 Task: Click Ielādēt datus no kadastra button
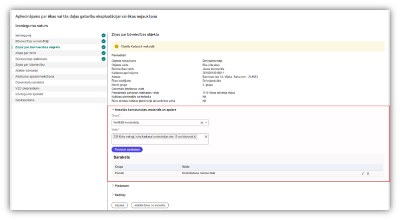[x=150, y=205]
